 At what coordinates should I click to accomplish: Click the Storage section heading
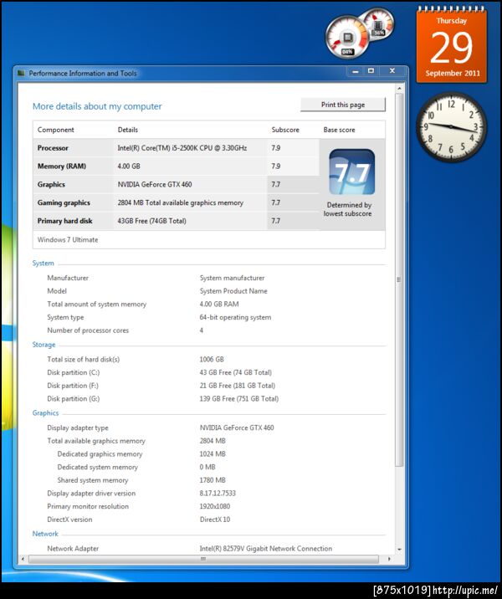click(x=44, y=345)
